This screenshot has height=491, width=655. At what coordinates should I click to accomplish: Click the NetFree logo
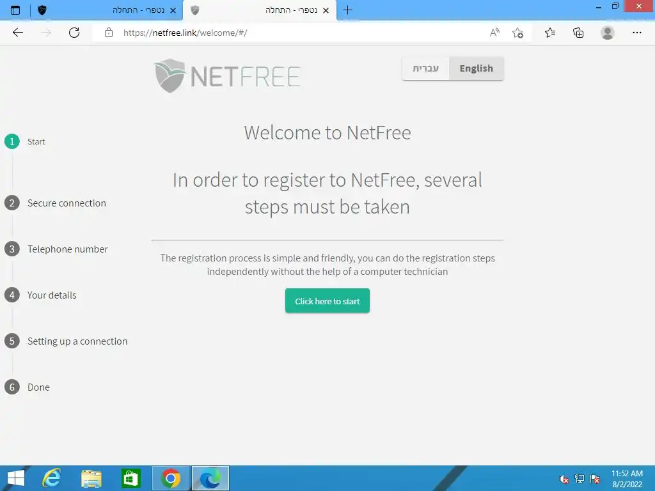tap(227, 75)
